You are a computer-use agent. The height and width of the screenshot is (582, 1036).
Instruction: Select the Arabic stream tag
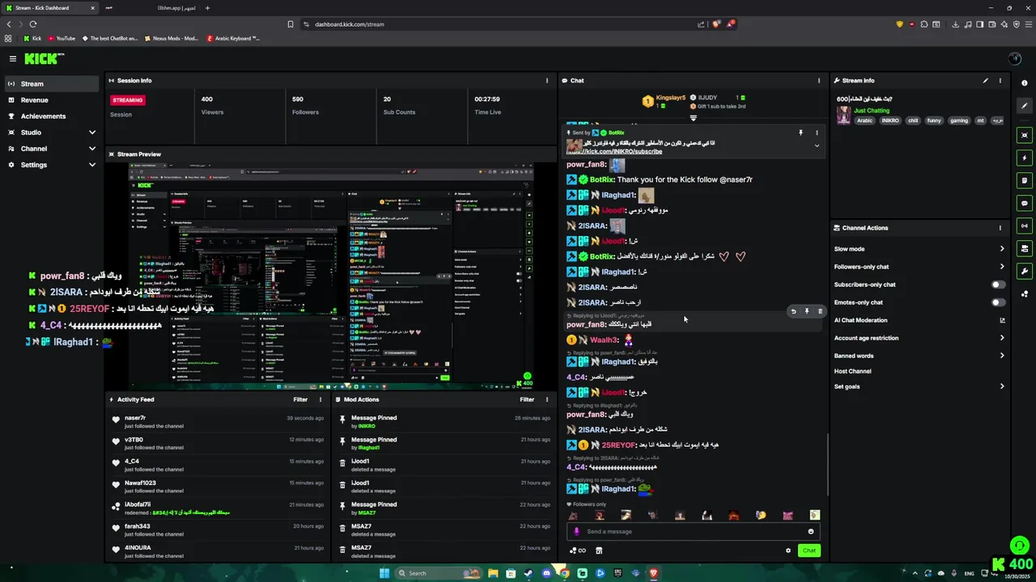865,120
